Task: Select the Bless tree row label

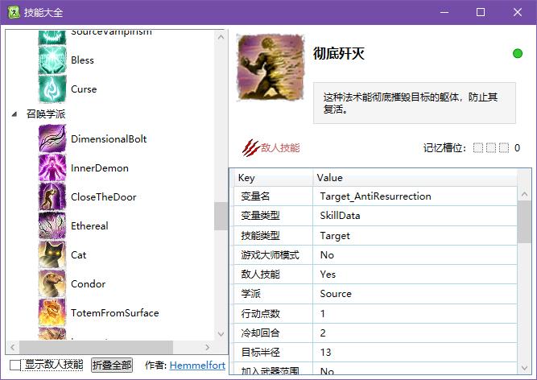Action: point(82,60)
